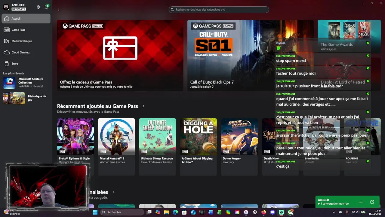
Task: Open the Amis (4) friends panel
Action: [x=347, y=202]
